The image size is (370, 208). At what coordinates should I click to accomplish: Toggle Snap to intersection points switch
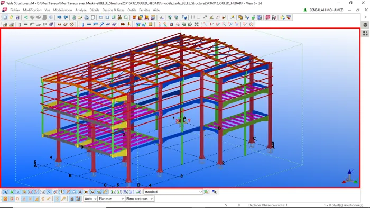30,199
